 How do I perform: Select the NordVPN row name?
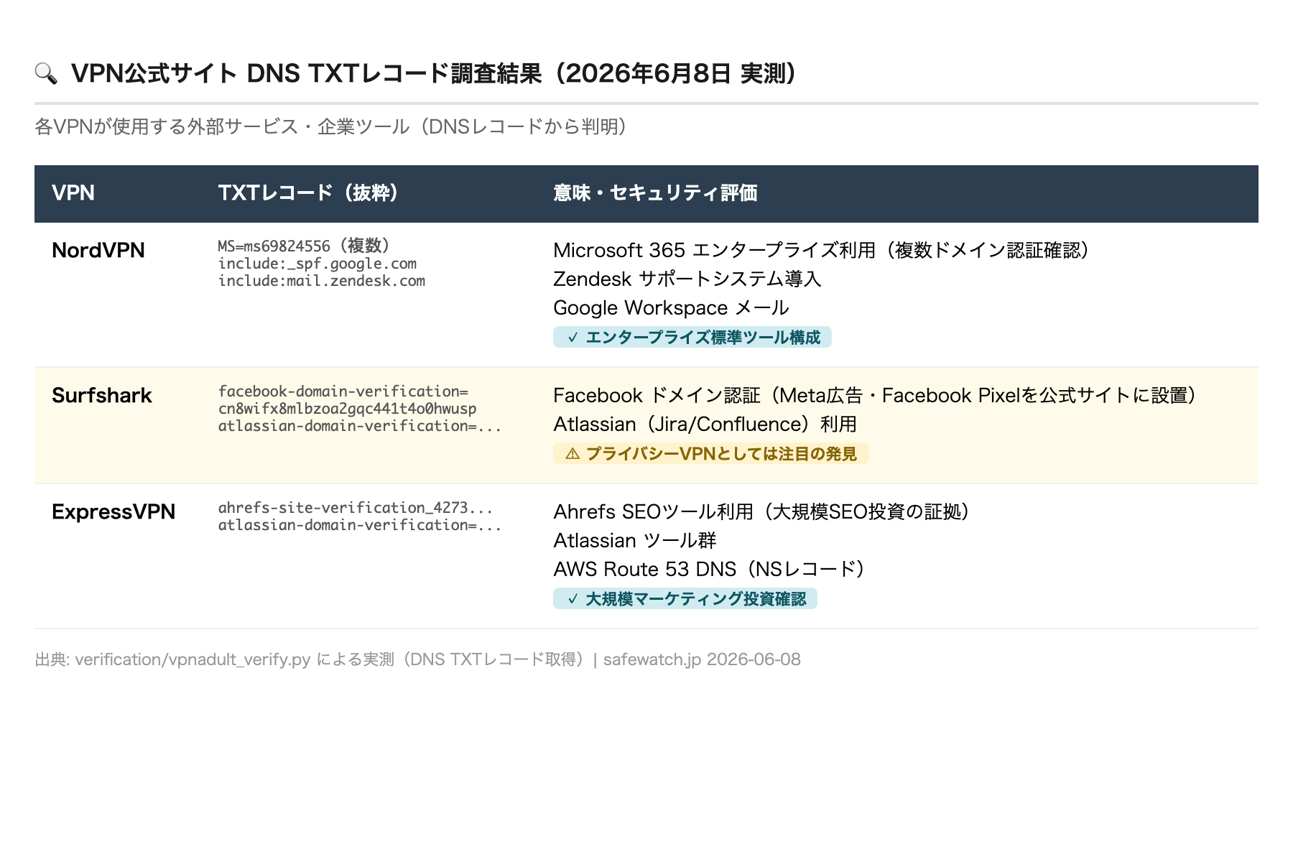(98, 250)
